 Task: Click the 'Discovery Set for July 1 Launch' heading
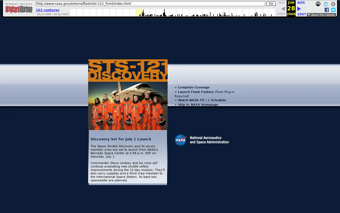coord(121,139)
